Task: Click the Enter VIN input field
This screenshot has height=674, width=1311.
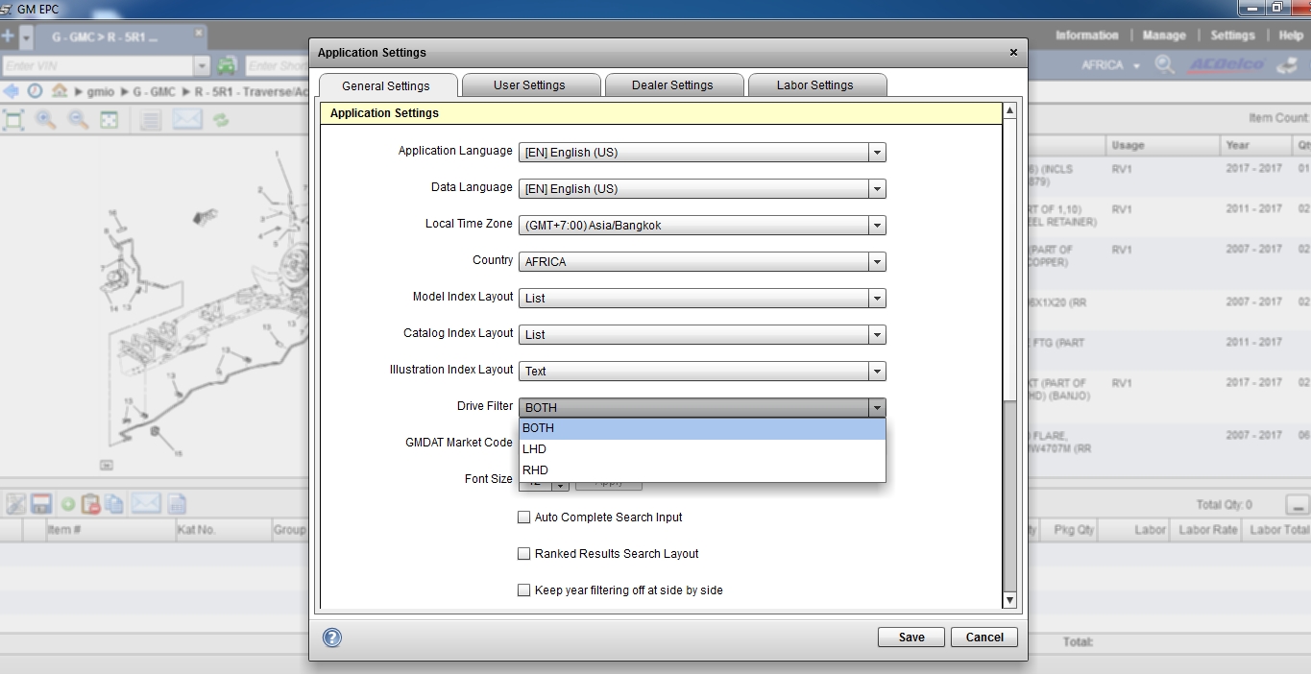Action: [x=98, y=66]
